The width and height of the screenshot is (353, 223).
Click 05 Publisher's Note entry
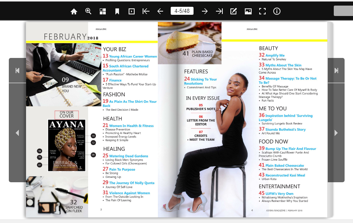tap(201, 107)
